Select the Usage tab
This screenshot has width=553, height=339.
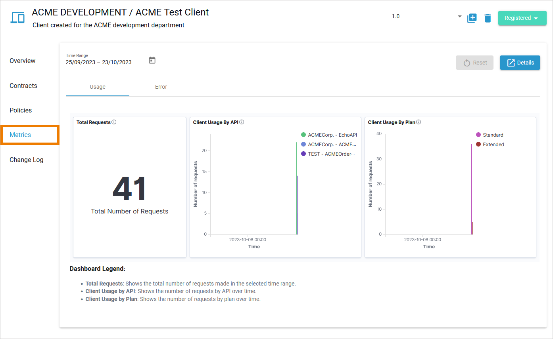pos(98,87)
